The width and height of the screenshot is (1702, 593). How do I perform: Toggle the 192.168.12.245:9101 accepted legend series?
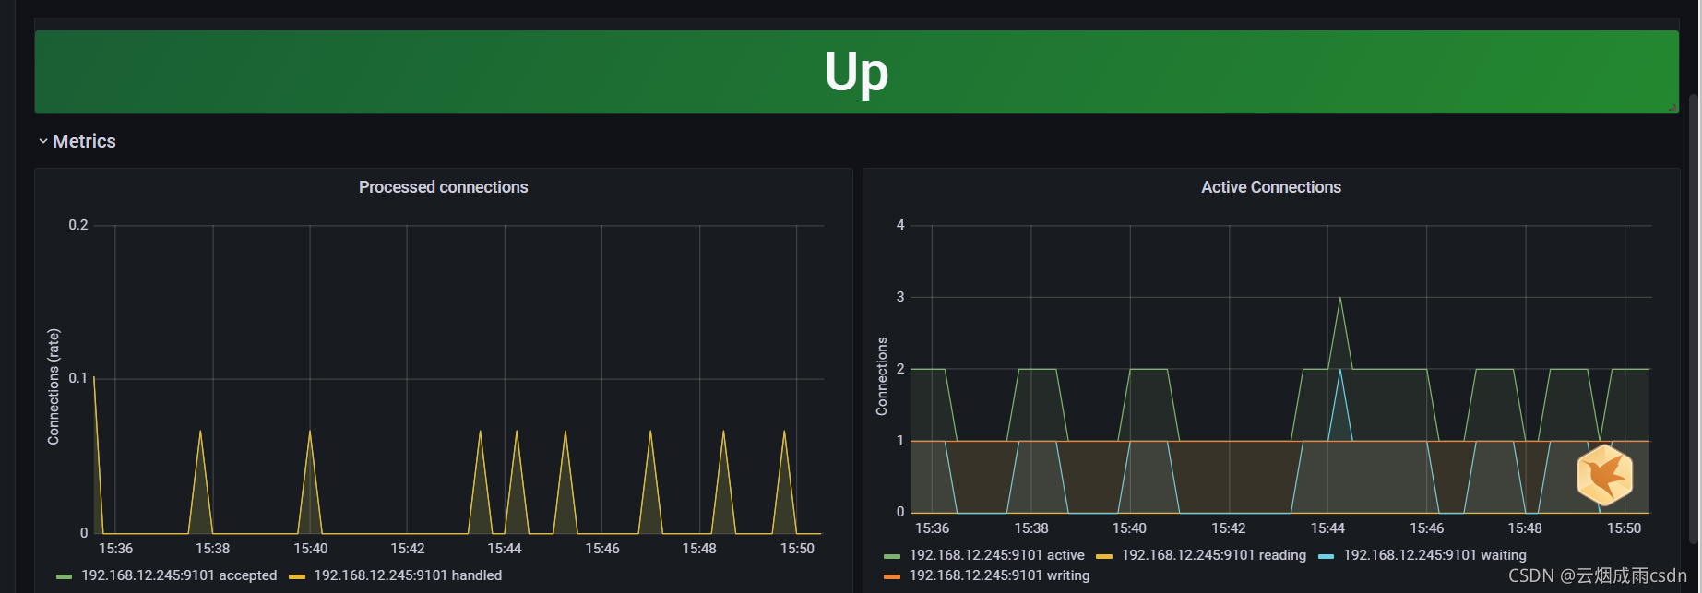[x=179, y=575]
